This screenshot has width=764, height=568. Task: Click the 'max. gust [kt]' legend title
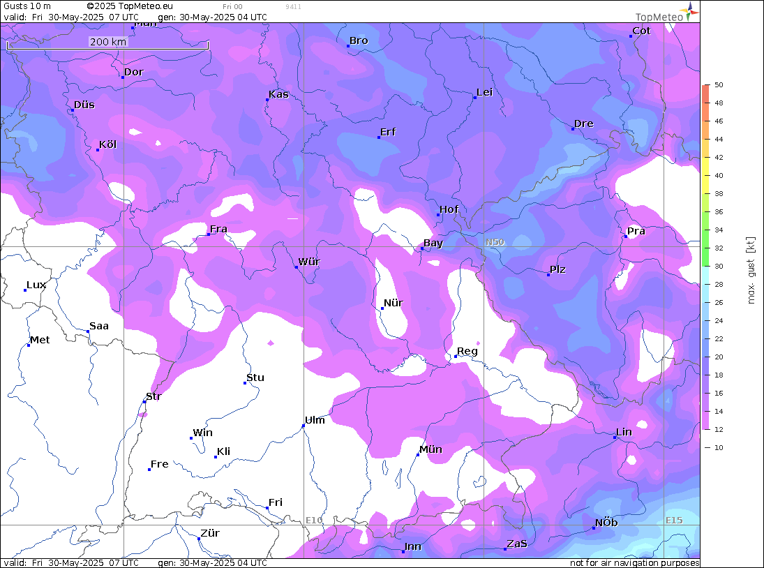pos(751,270)
